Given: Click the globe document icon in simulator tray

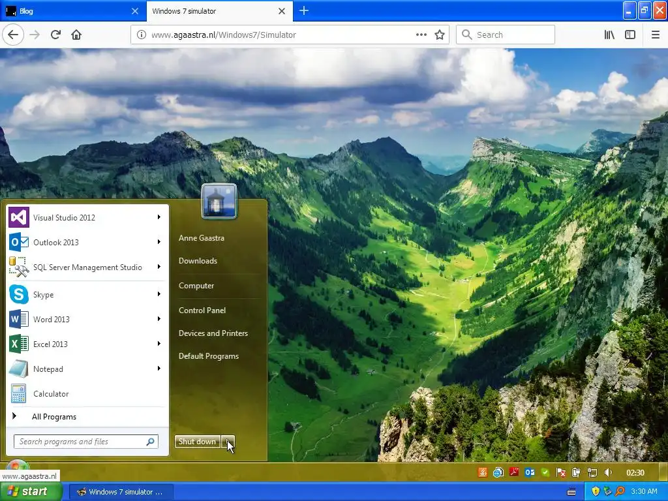Looking at the screenshot, I should coord(498,472).
